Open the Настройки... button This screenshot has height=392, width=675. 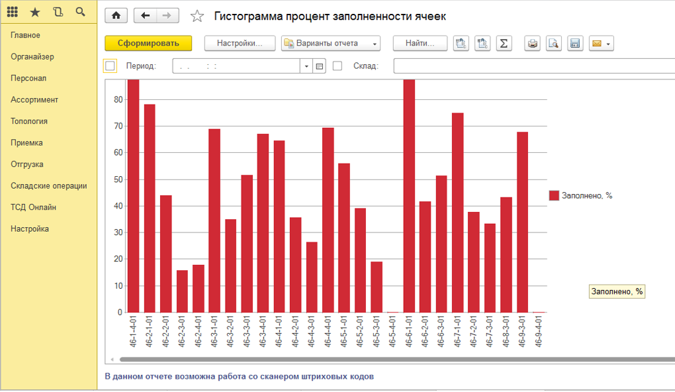point(240,44)
